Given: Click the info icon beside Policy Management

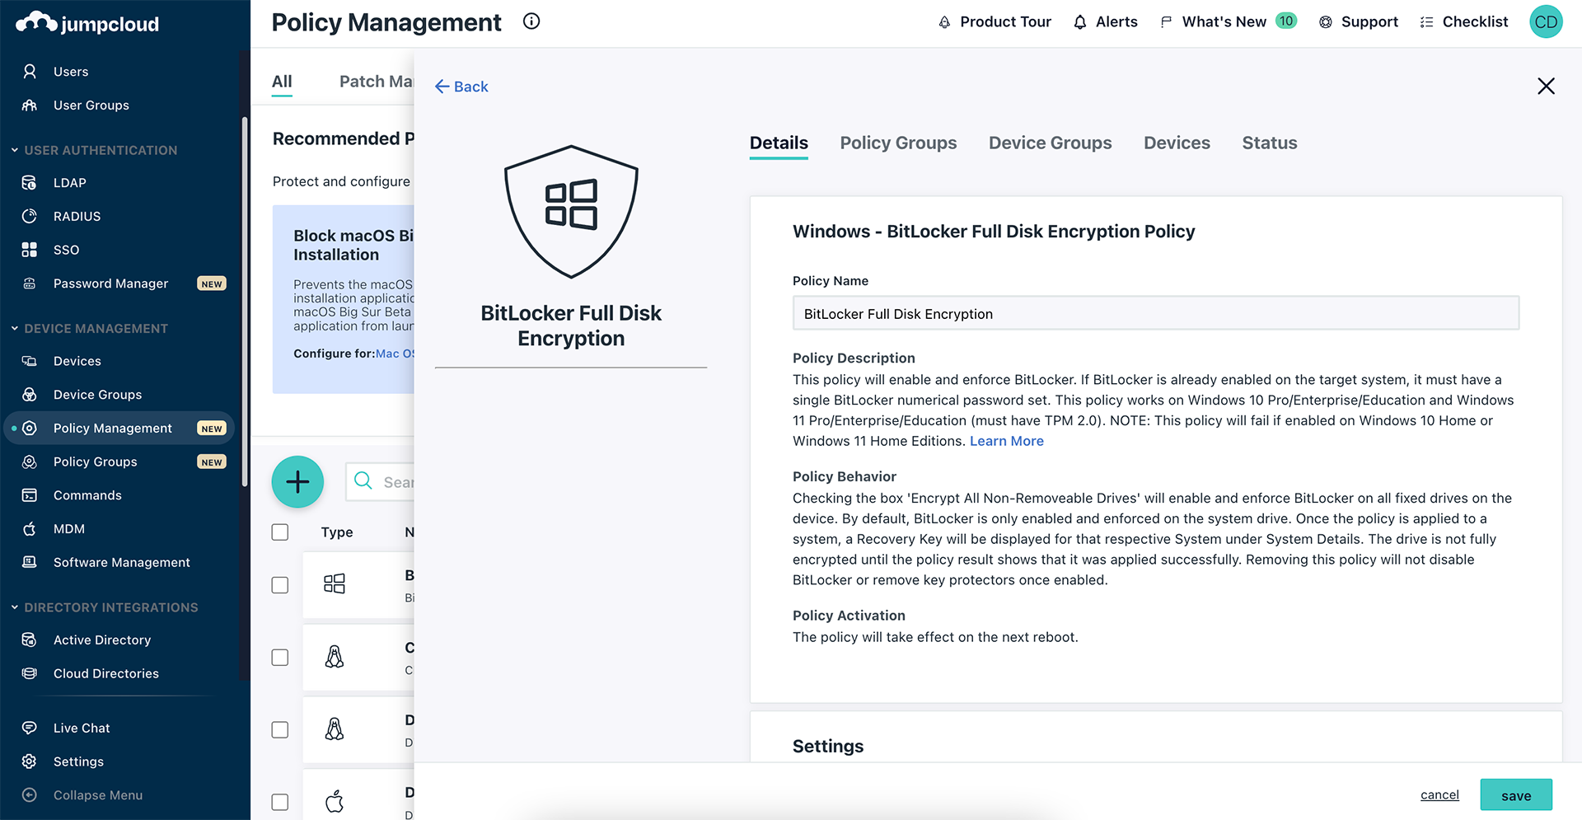Looking at the screenshot, I should tap(531, 21).
